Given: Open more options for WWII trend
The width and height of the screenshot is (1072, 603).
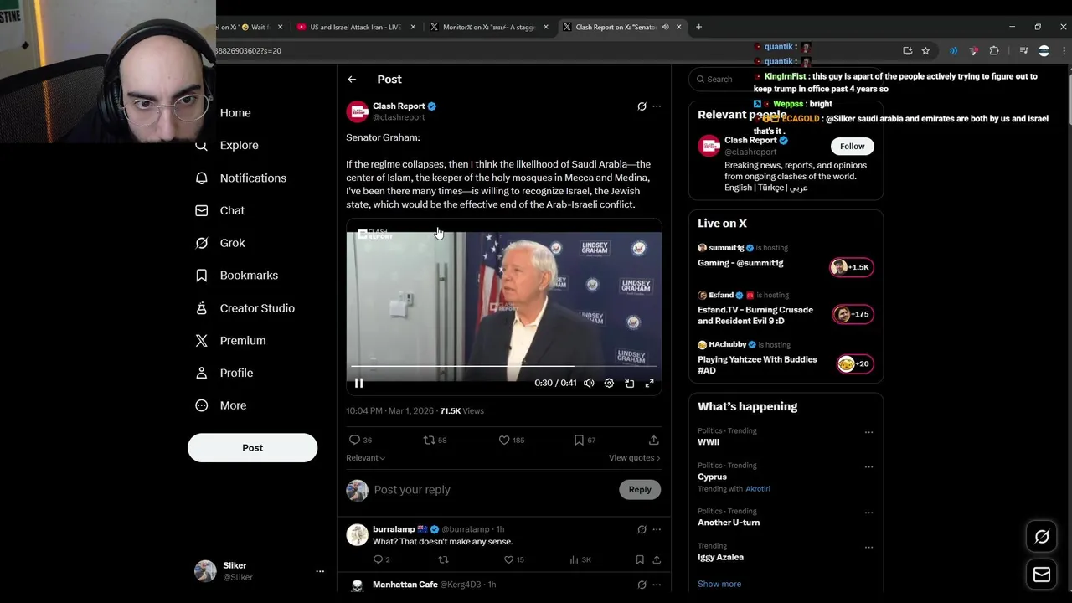Looking at the screenshot, I should click(868, 433).
